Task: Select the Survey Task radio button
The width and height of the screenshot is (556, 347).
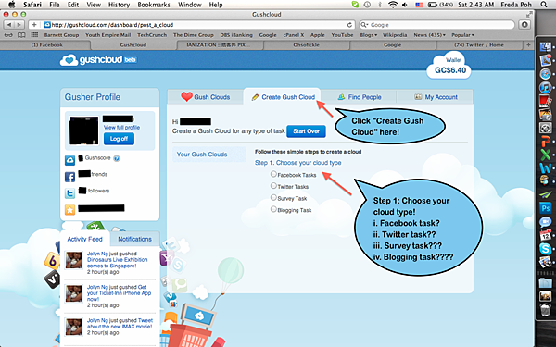Action: point(273,197)
